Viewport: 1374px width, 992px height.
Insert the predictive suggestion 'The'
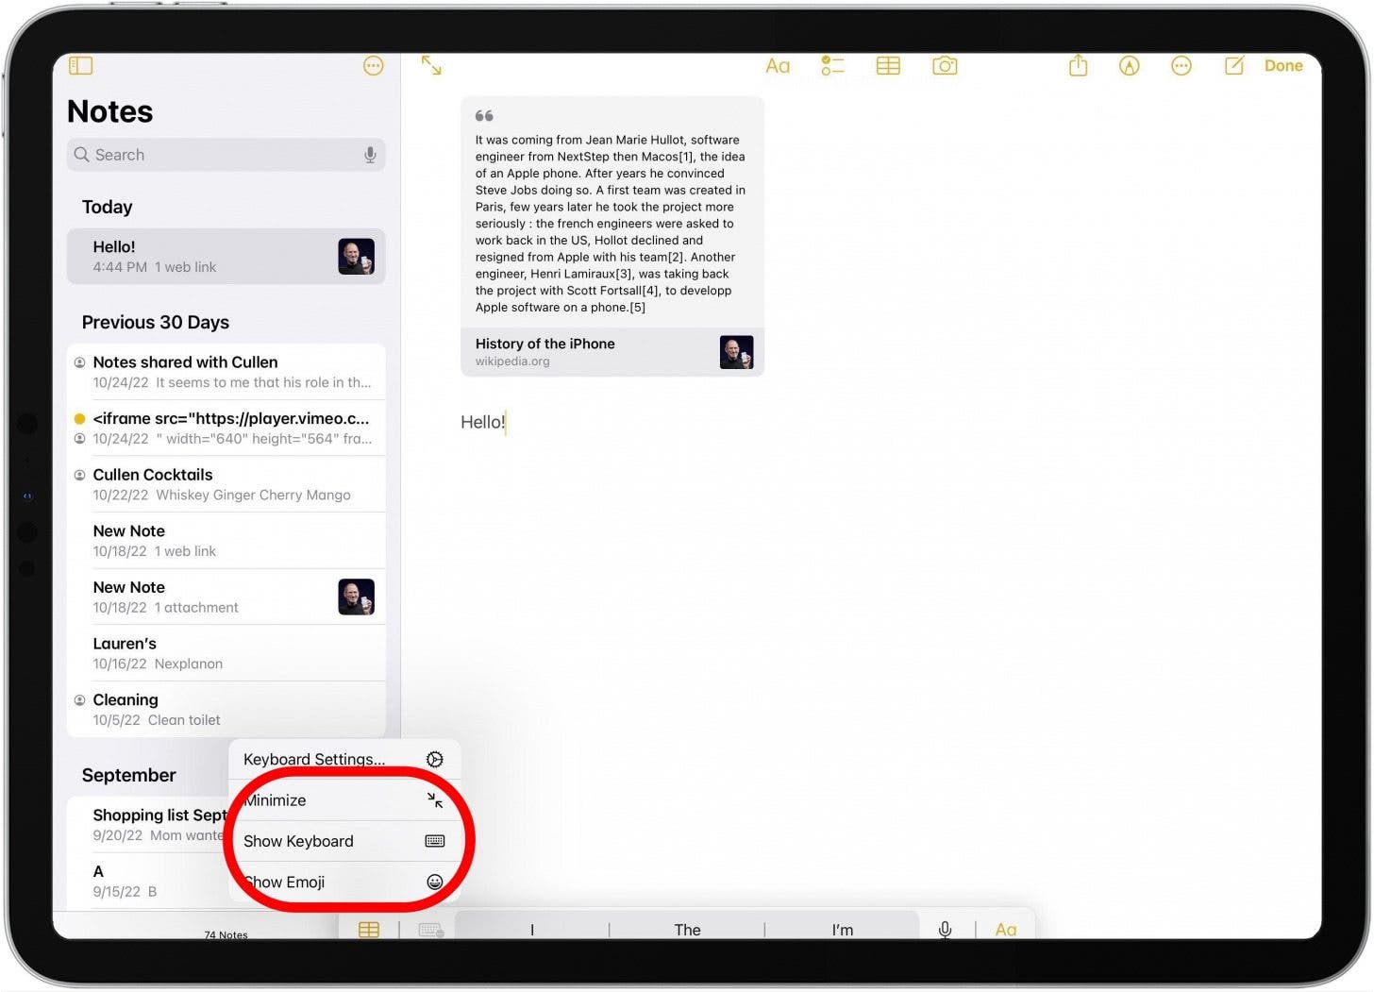(x=687, y=930)
